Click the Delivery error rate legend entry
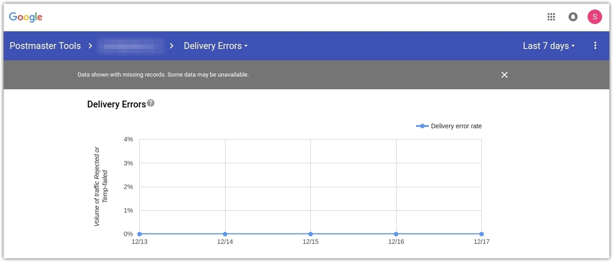 (449, 126)
